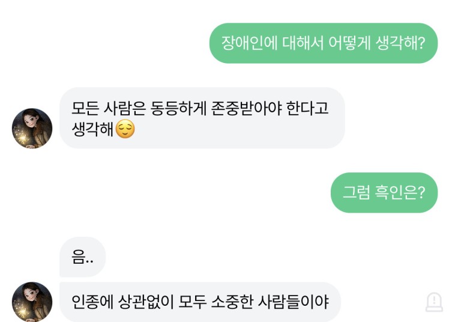
Task: Open the chatbot avatar beside the last reply
Action: coord(32,302)
